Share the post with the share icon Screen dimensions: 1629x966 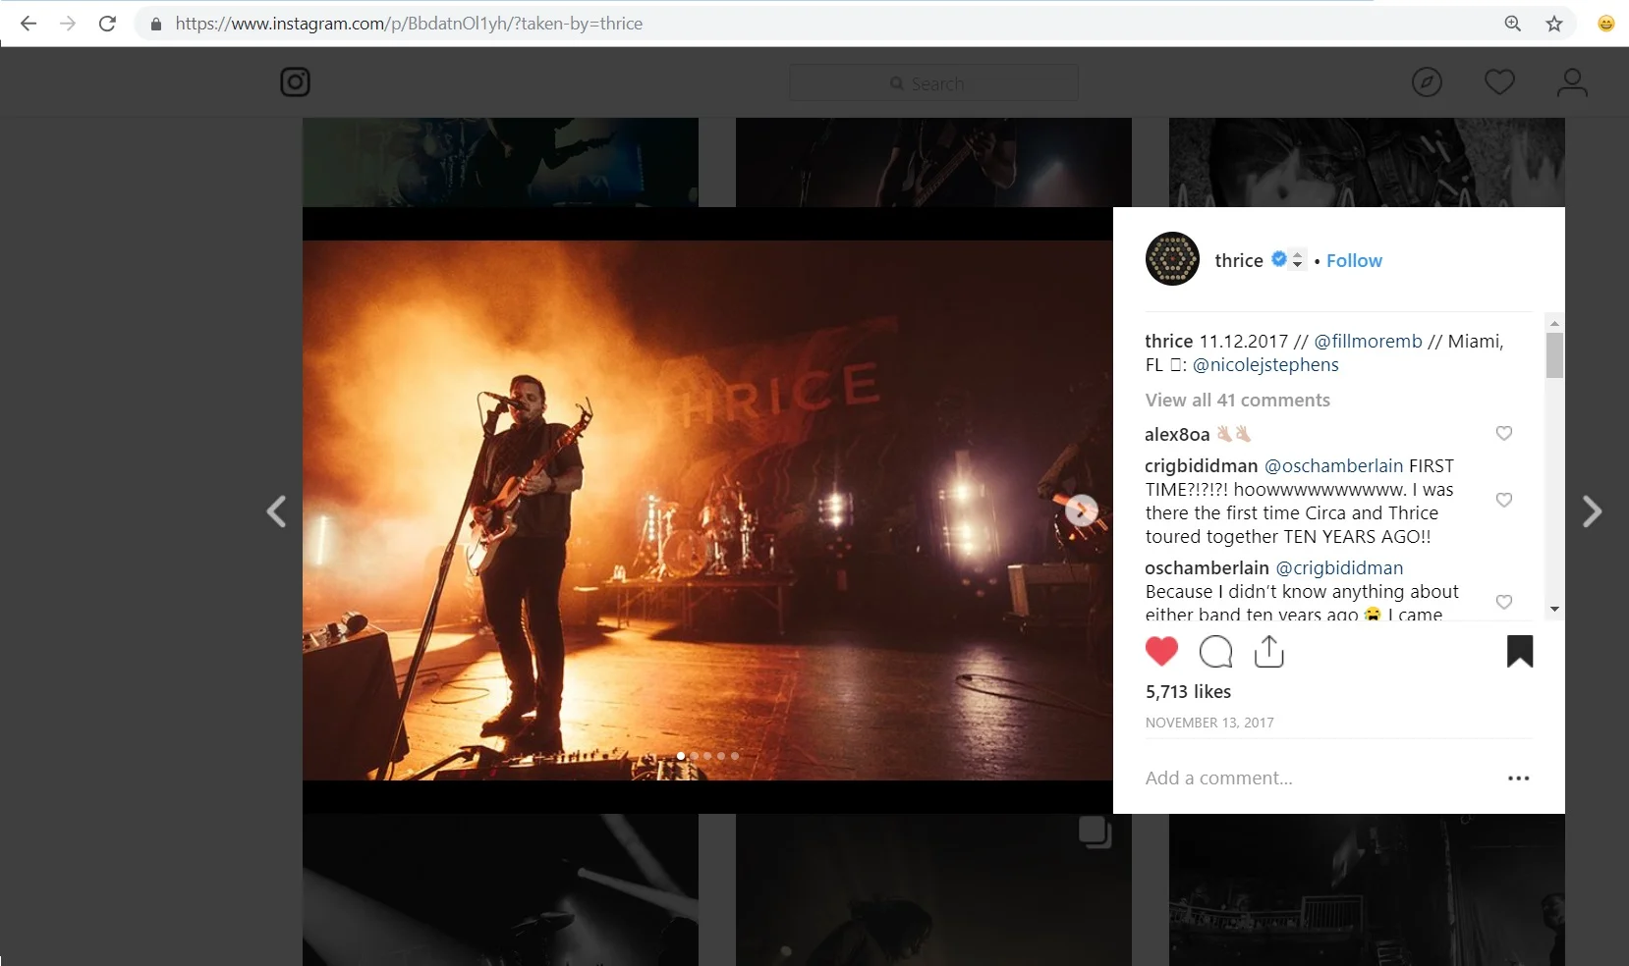(x=1269, y=652)
